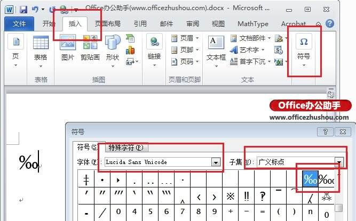
Task: Open the screenshot tool dropdown
Action: pos(132,61)
